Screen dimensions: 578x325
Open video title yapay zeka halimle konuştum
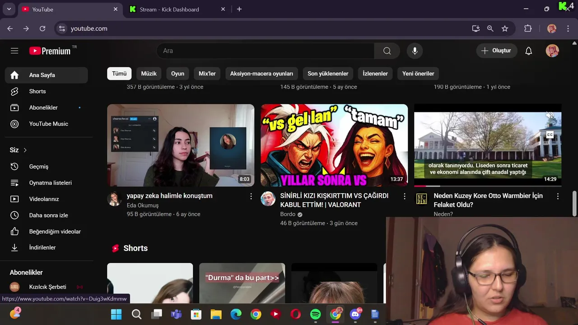tap(169, 196)
